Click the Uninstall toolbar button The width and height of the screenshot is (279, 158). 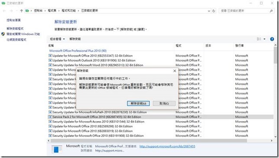point(75,39)
